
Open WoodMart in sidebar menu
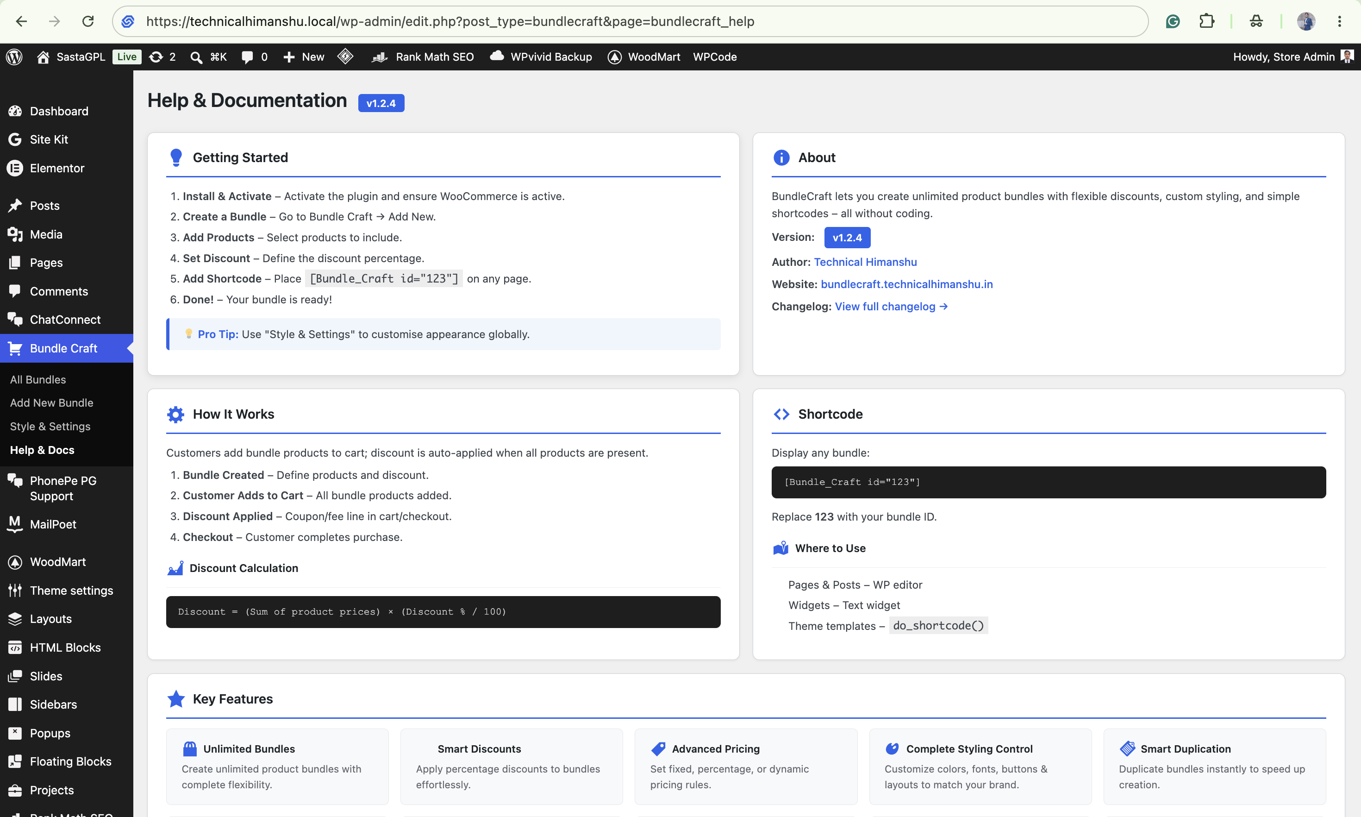point(67,561)
